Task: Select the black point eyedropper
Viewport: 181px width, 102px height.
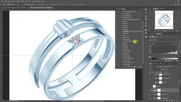Action: 150,46
